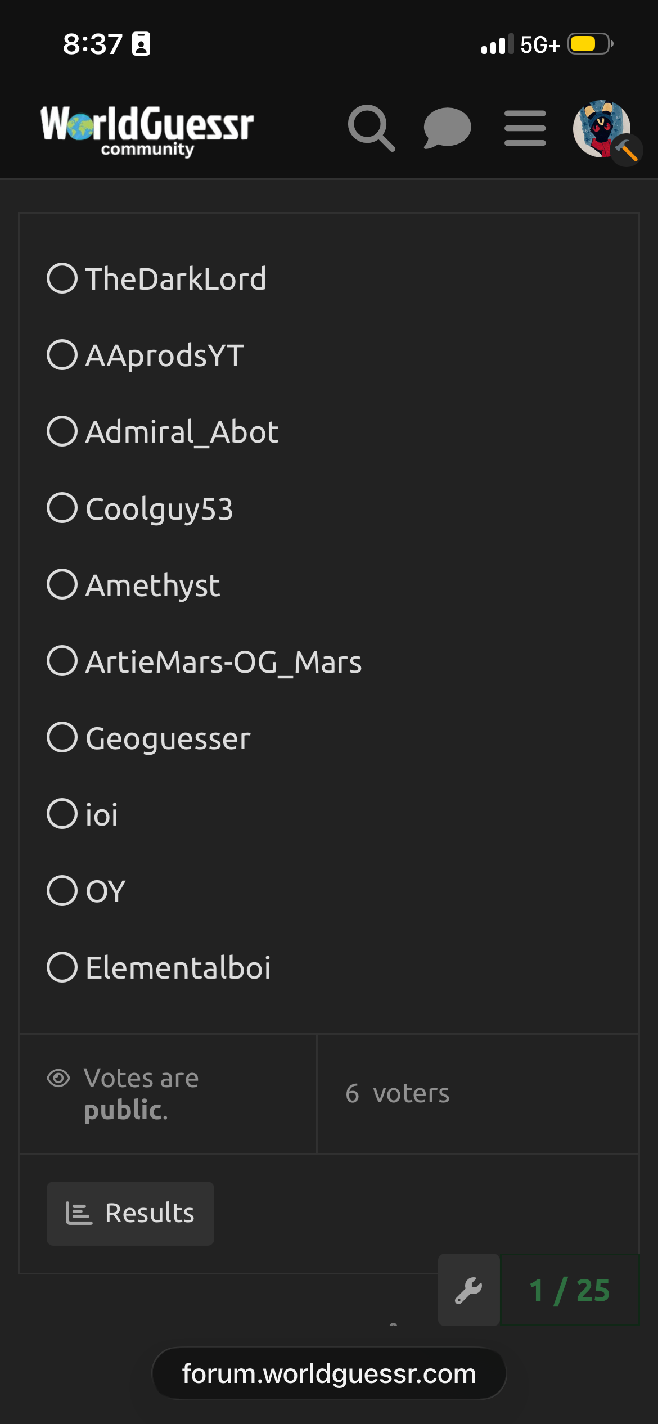This screenshot has width=658, height=1424.
Task: Open the 1 / 25 post progress indicator
Action: coord(569,1290)
